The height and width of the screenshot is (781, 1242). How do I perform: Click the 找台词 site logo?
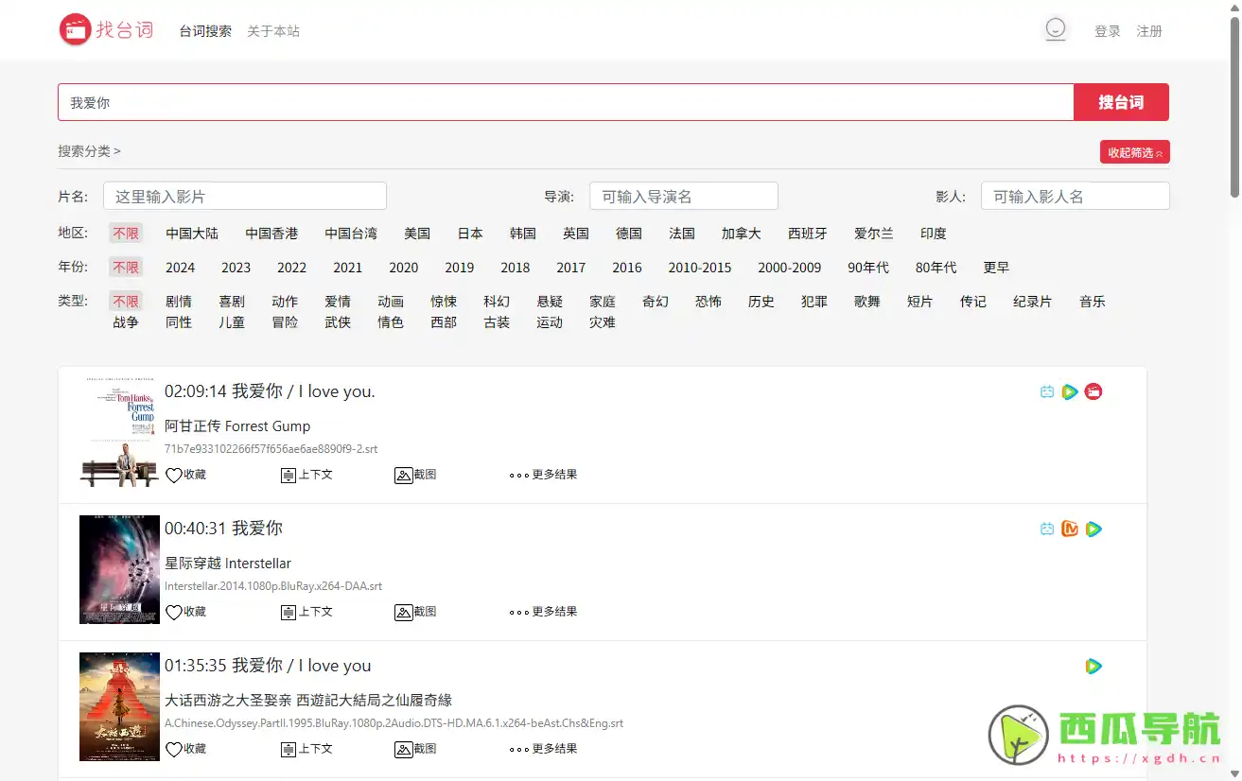(x=105, y=28)
